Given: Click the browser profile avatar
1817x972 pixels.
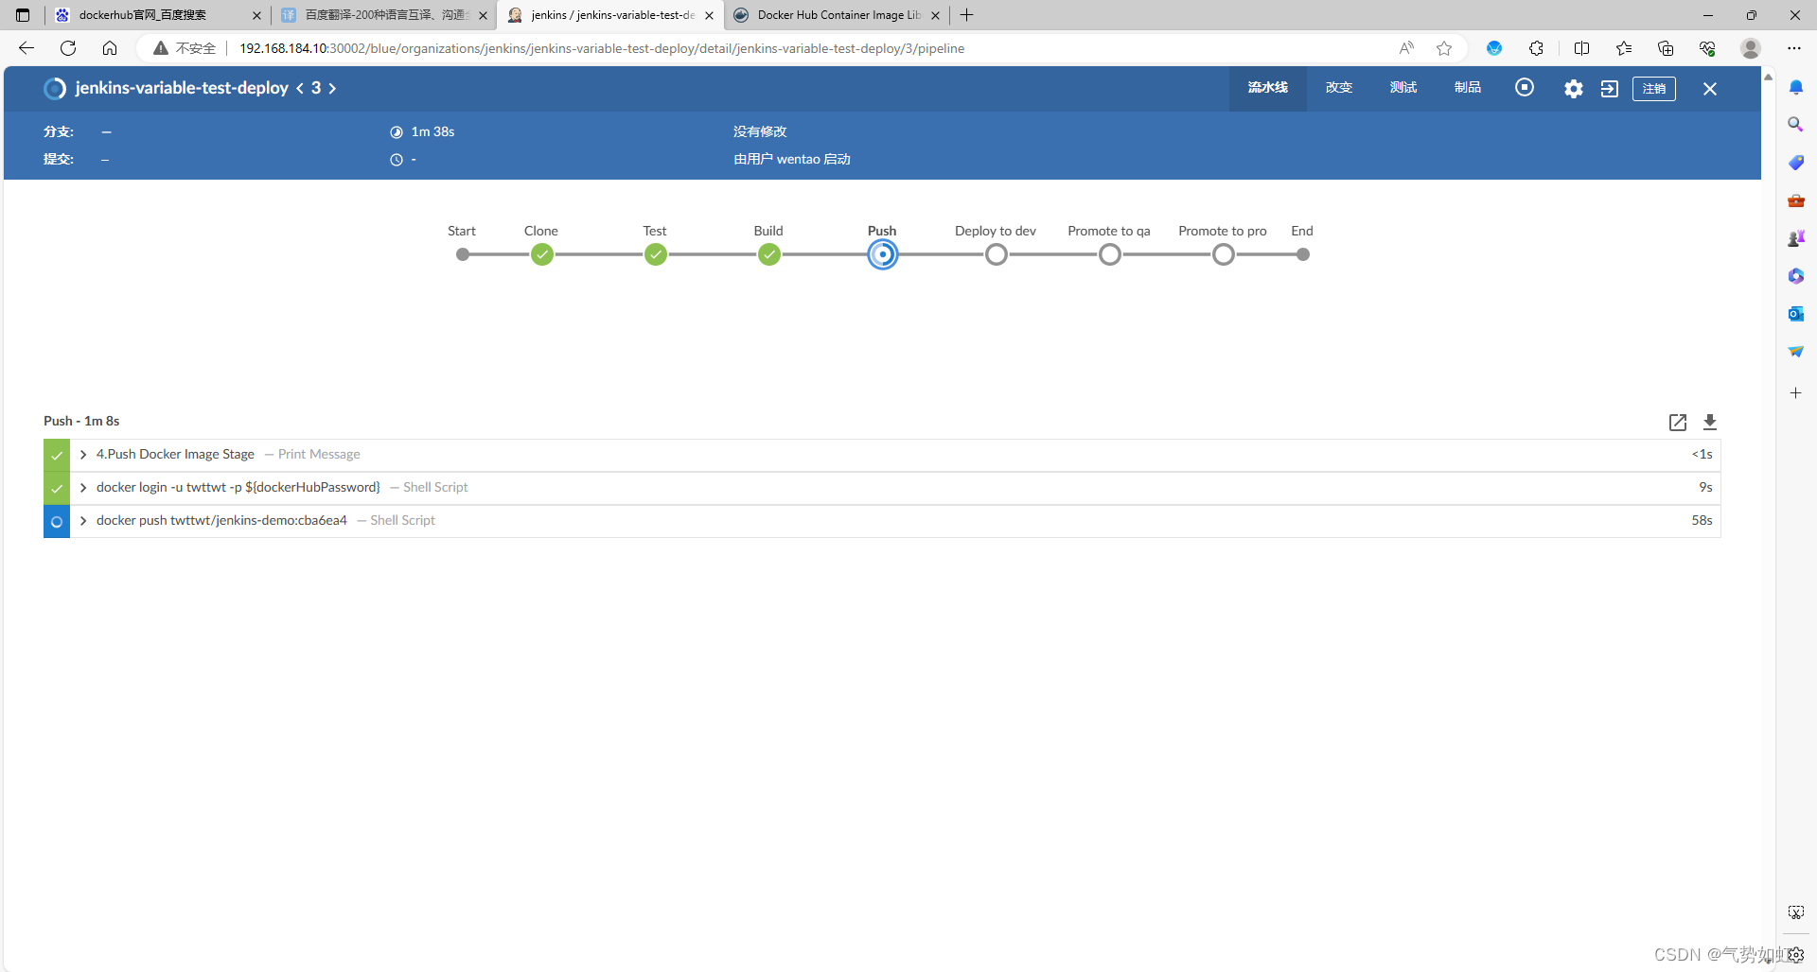Looking at the screenshot, I should 1751,48.
